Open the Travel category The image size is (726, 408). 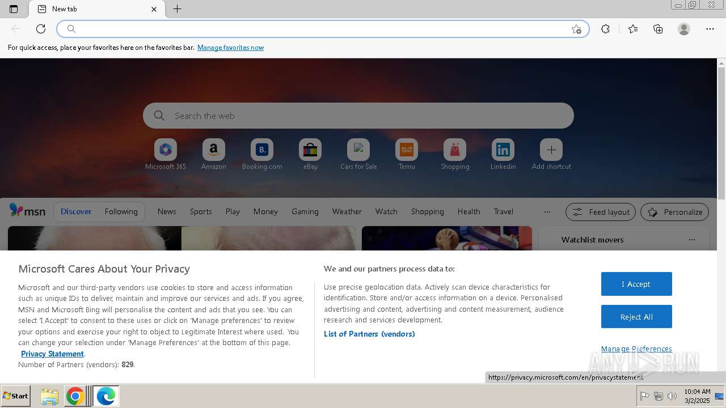coord(503,211)
